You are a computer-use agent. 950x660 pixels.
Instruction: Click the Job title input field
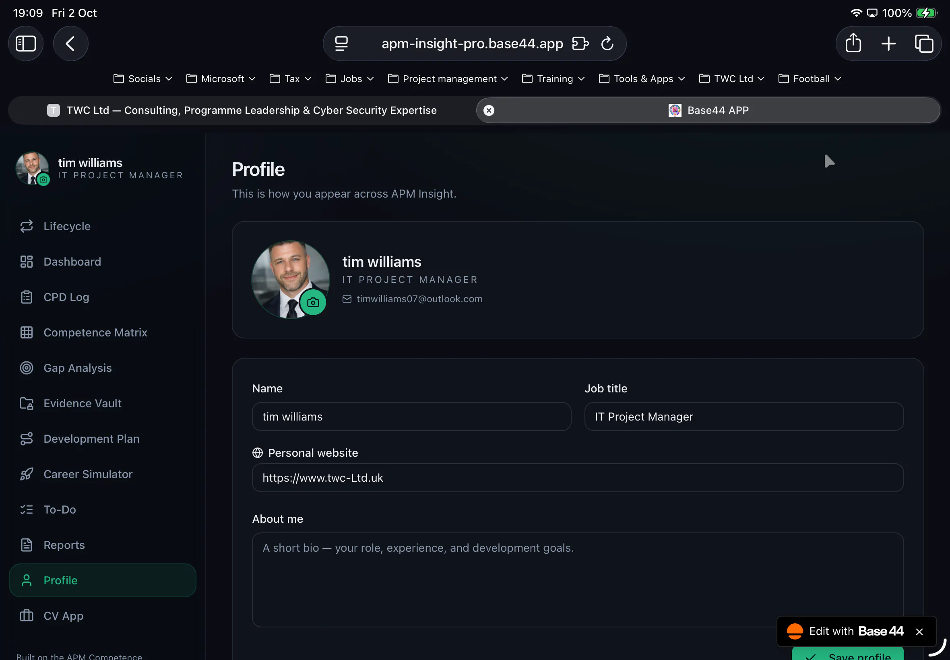click(744, 417)
